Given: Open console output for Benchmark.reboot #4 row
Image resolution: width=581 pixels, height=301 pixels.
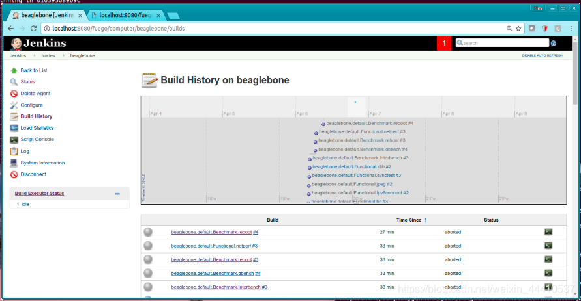Looking at the screenshot, I should 548,232.
